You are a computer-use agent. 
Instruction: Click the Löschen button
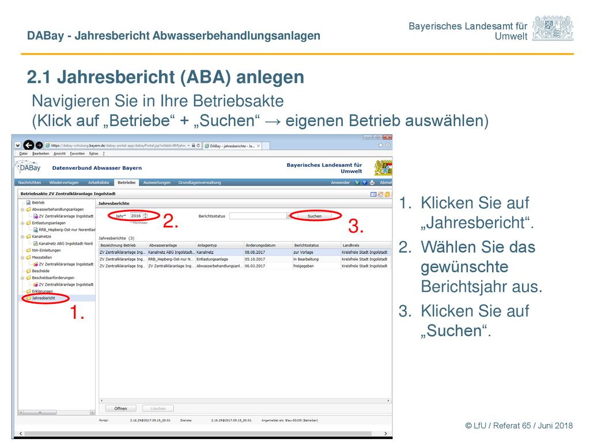158,409
